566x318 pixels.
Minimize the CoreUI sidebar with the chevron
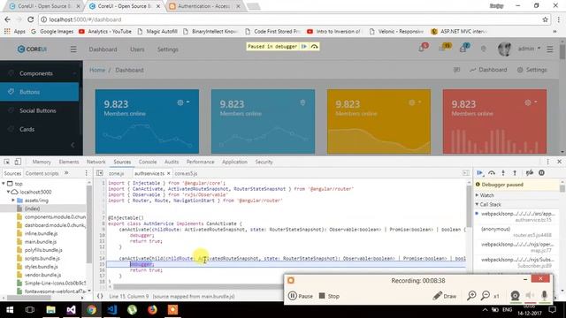(x=73, y=145)
